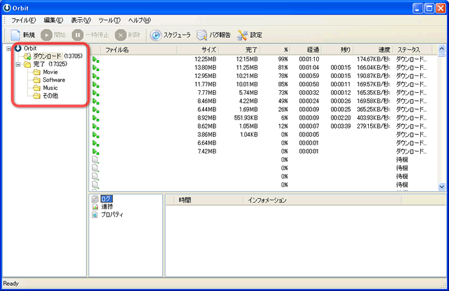Open the 表示(V) menu
This screenshot has width=449, height=291.
click(x=81, y=20)
